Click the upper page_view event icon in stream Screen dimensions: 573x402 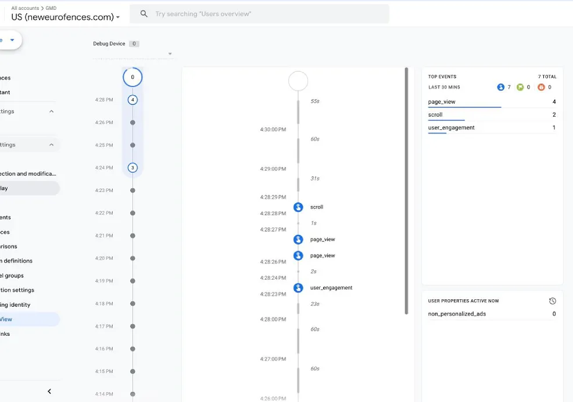(x=298, y=240)
